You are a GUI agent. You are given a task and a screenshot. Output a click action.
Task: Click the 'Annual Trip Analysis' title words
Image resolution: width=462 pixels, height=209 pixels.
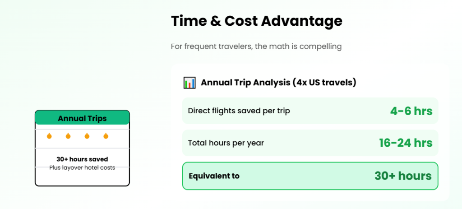(x=245, y=83)
